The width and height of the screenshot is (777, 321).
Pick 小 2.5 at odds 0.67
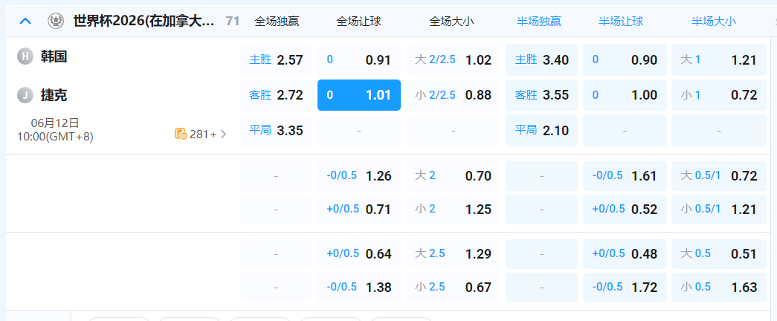[x=453, y=288]
